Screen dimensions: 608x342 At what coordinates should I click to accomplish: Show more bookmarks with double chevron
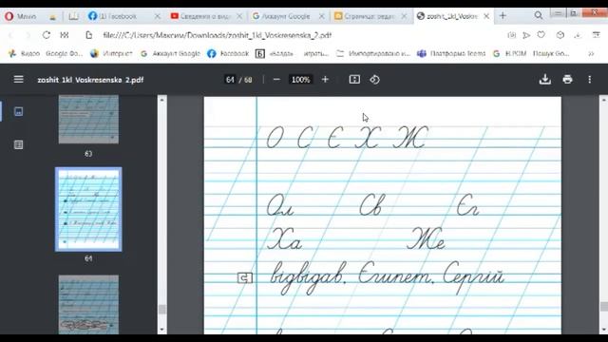click(x=591, y=53)
